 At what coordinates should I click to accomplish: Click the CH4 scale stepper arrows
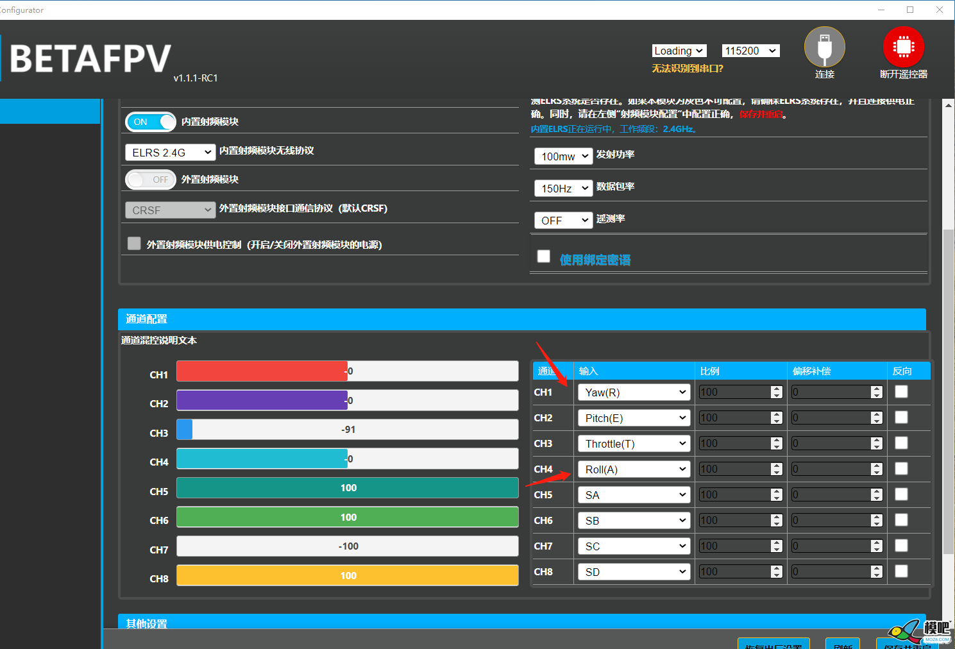777,469
